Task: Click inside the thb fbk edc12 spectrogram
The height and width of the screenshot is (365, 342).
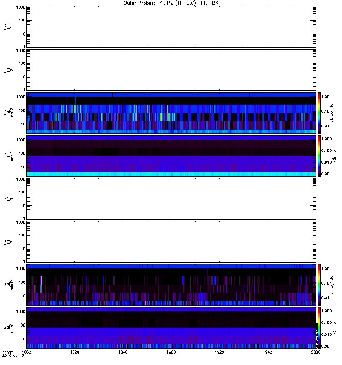Action: pos(171,113)
